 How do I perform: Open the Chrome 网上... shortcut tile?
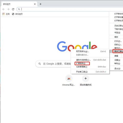[69, 80]
